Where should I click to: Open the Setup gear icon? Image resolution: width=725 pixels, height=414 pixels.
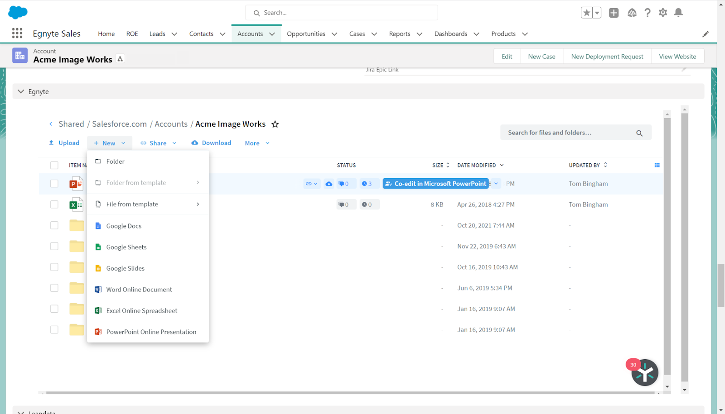tap(663, 13)
